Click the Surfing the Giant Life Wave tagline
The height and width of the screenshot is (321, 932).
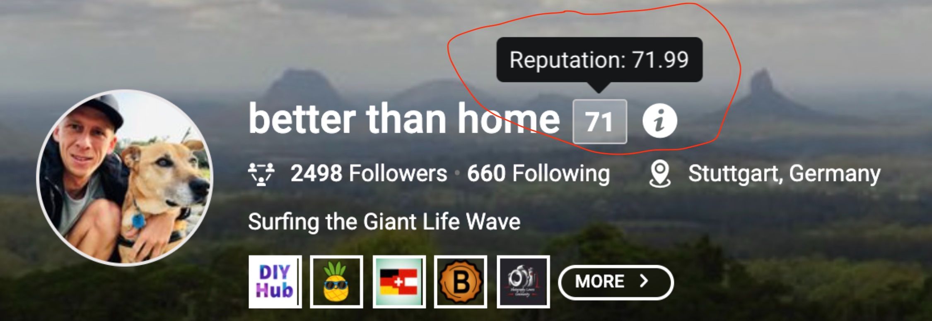[x=384, y=222]
